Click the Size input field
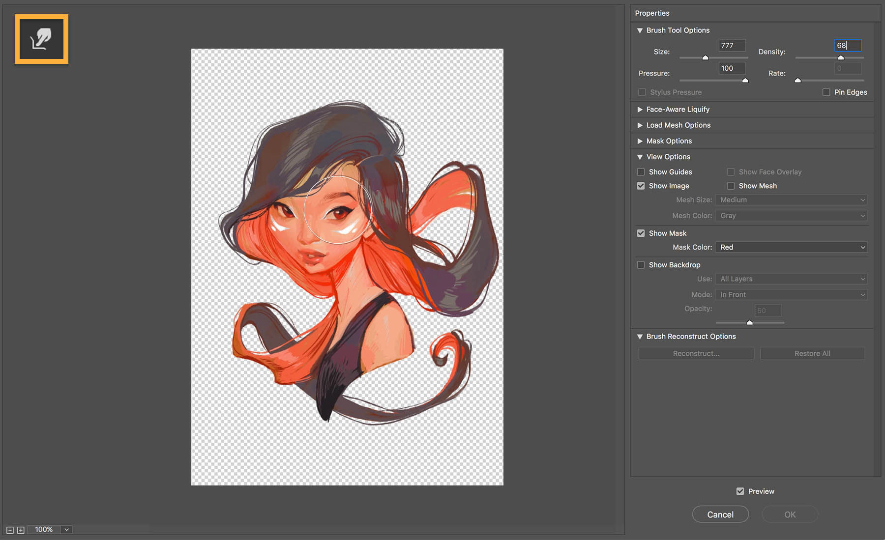 click(732, 45)
